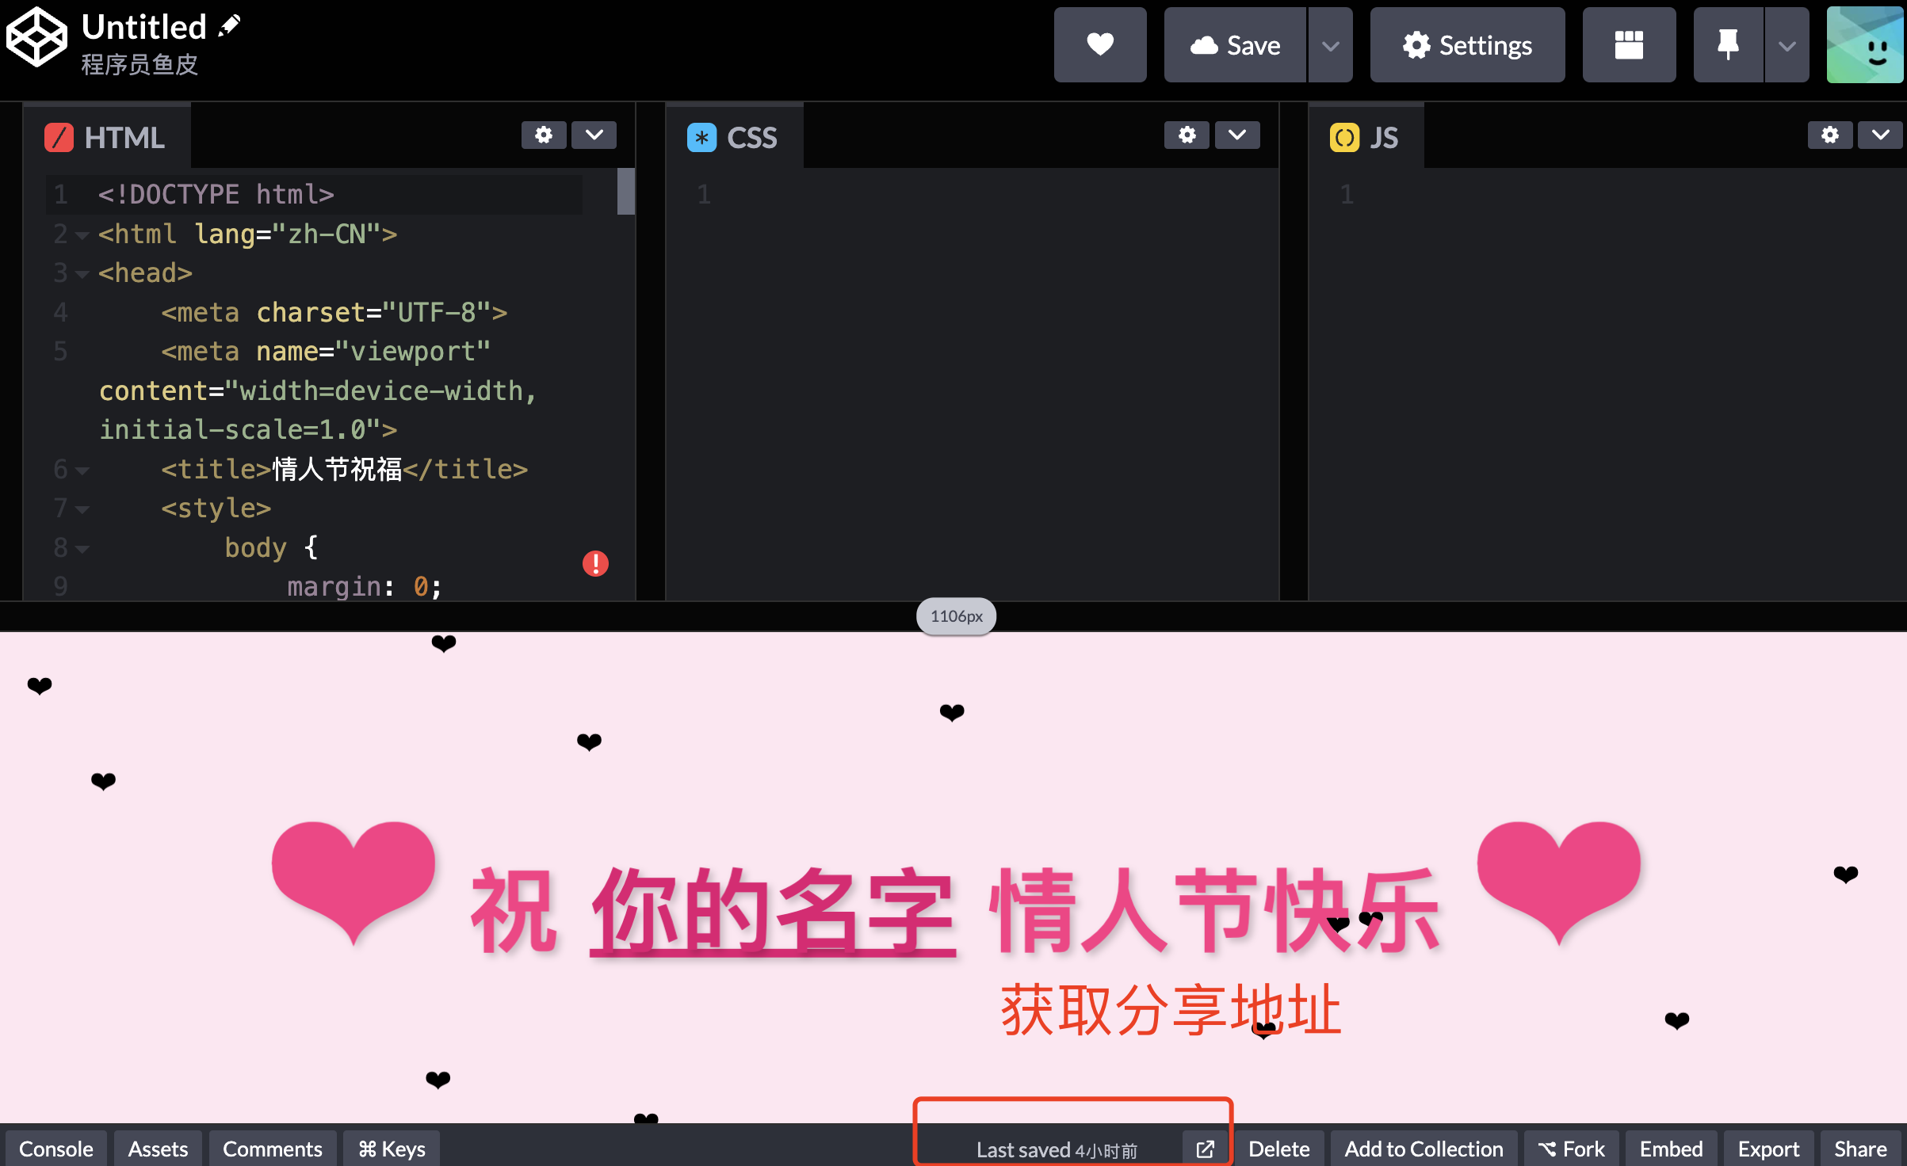Click the HTML panel settings gear icon
This screenshot has width=1907, height=1166.
pos(544,136)
